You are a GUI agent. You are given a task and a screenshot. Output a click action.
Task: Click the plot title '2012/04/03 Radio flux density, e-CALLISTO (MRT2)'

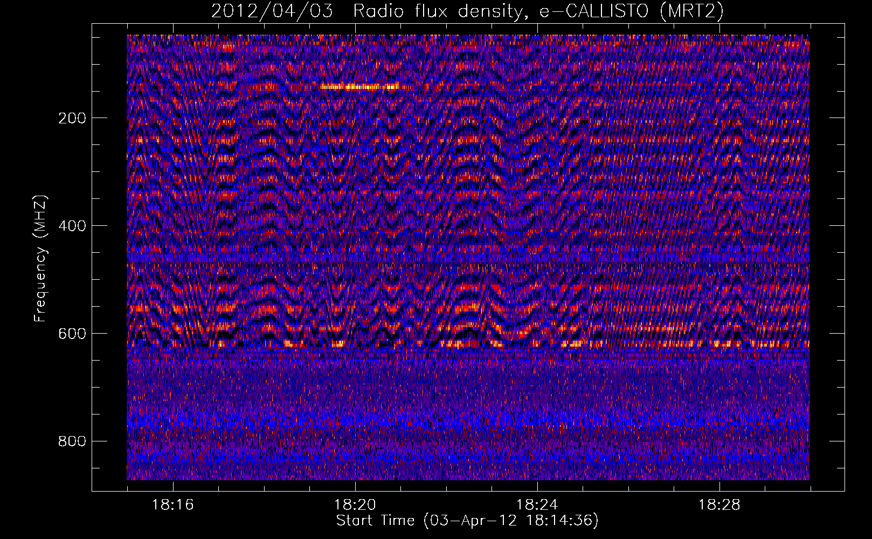click(x=467, y=11)
